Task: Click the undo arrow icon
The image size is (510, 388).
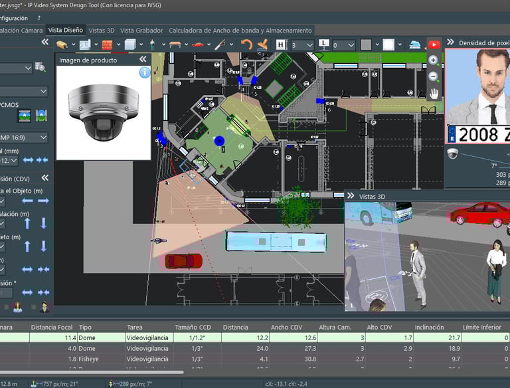Action: coord(246,45)
